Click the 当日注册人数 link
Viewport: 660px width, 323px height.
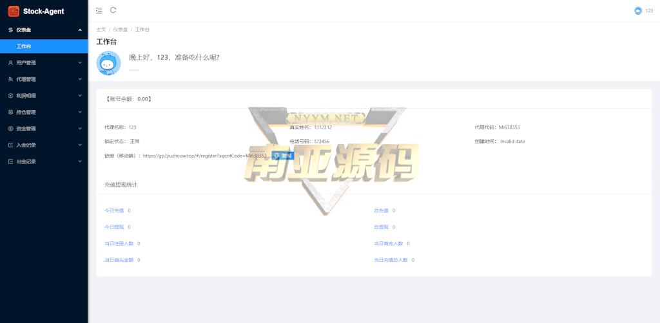(x=119, y=243)
